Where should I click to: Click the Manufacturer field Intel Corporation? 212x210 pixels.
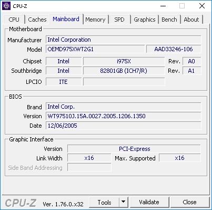[124, 40]
